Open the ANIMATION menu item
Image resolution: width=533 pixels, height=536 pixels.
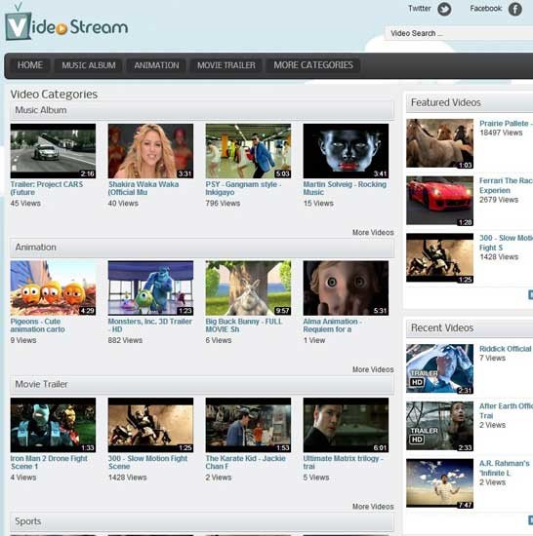(156, 65)
